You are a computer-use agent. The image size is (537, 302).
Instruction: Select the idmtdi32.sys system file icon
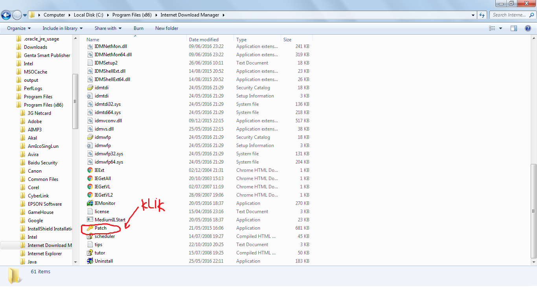click(90, 104)
